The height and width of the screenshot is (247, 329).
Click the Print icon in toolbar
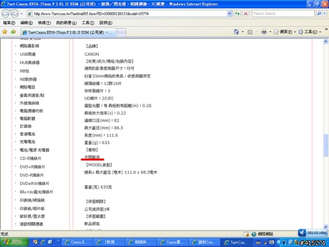pos(264,32)
